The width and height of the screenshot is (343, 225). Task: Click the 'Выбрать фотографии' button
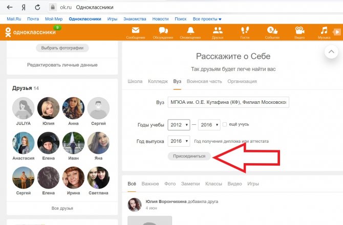(62, 48)
